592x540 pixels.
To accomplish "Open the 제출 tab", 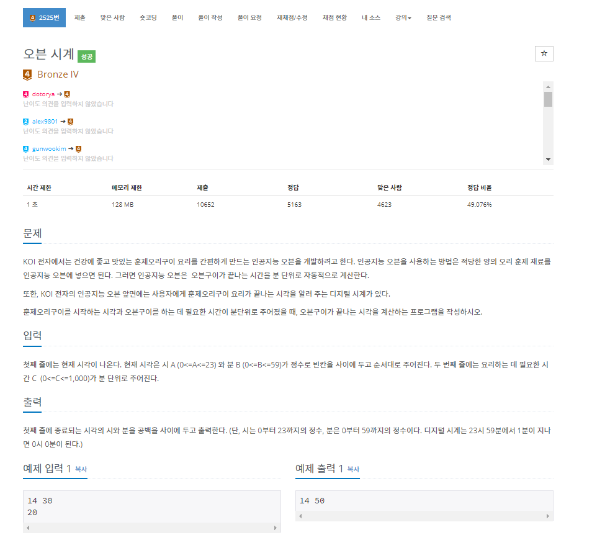I will [x=79, y=18].
